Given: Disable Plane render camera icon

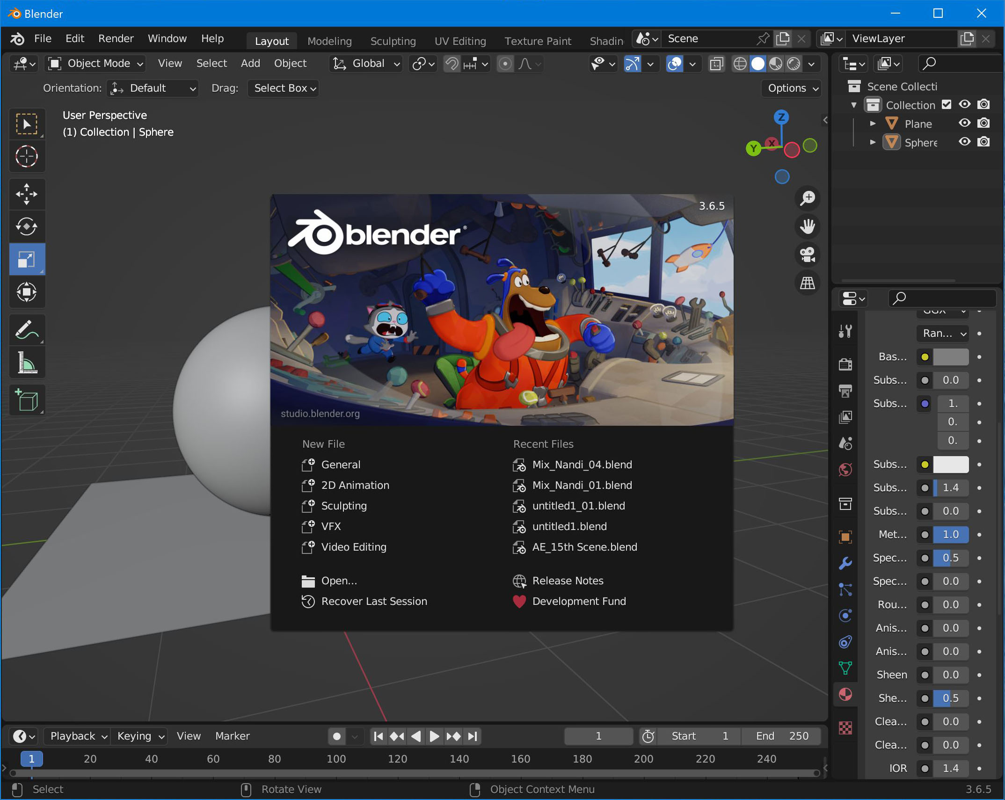Looking at the screenshot, I should point(983,123).
